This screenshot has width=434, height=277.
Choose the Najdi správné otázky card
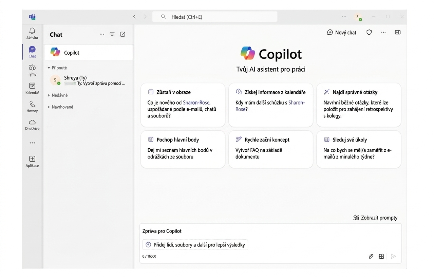coord(359,105)
